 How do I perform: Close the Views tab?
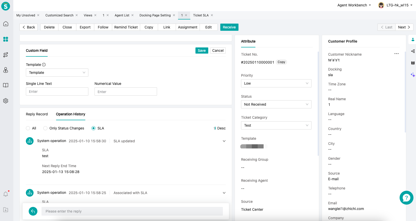pos(95,15)
